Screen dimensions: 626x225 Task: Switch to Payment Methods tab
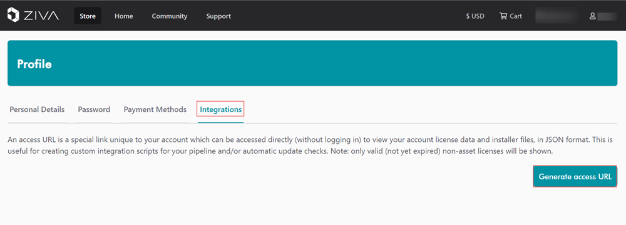click(x=155, y=109)
